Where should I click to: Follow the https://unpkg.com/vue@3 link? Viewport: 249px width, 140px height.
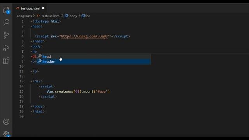coord(84,36)
